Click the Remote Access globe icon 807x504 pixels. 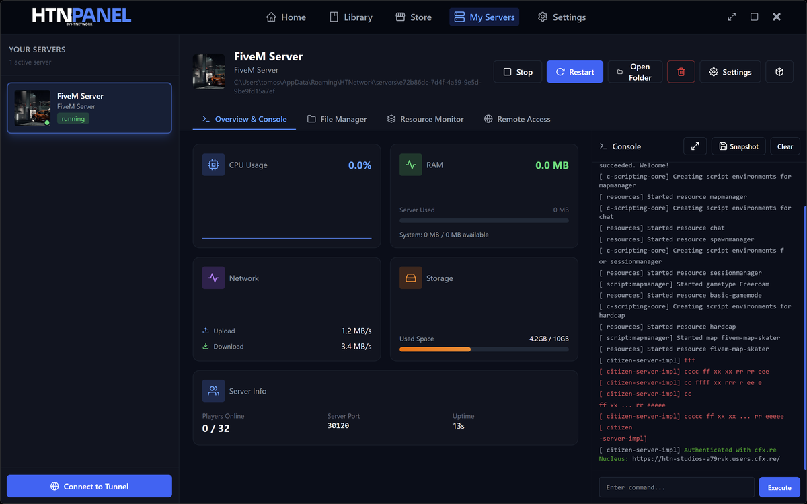point(488,119)
